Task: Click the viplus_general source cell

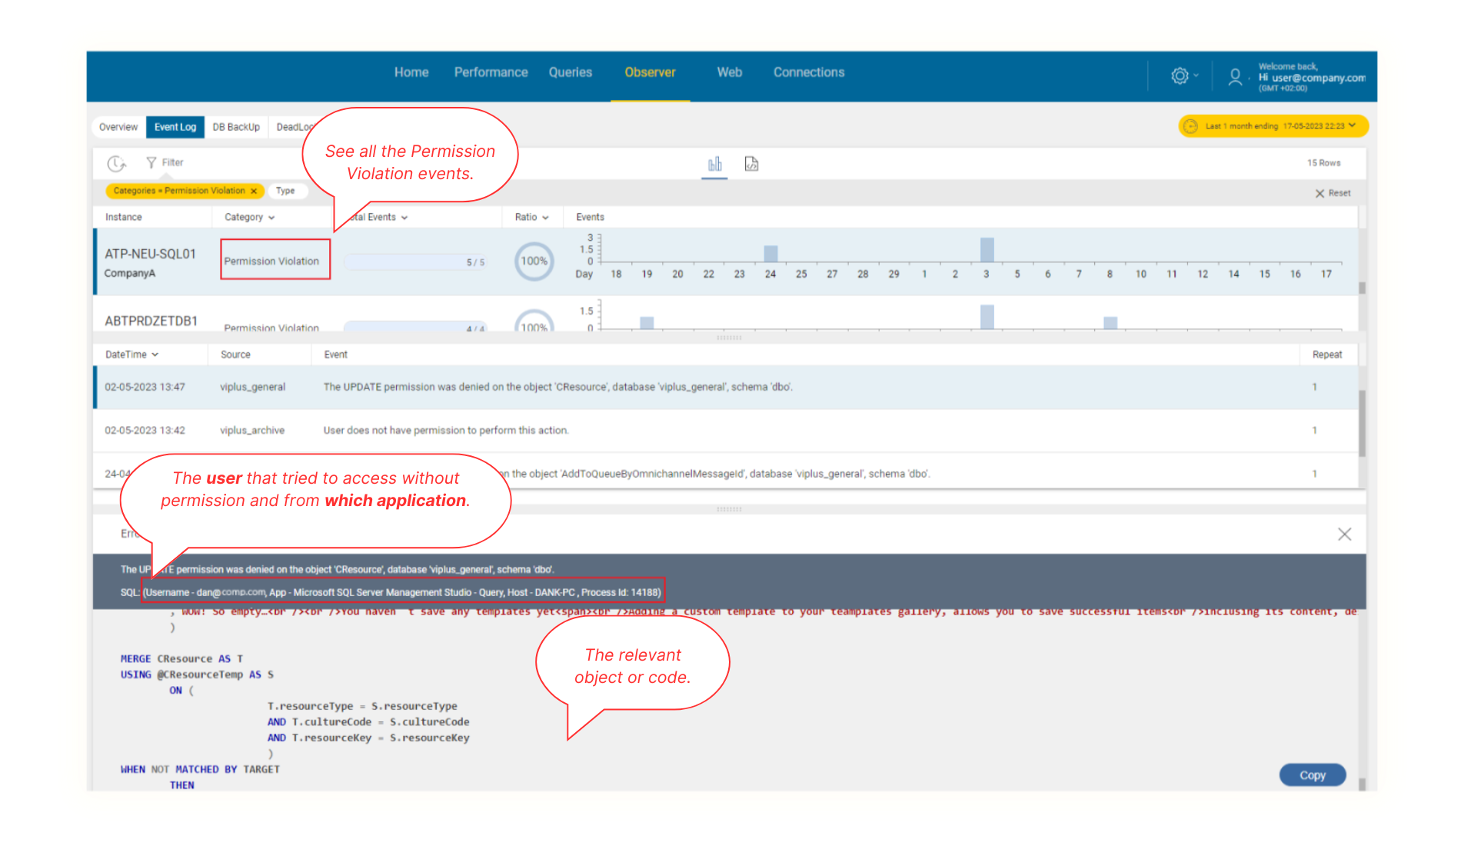Action: pos(252,387)
